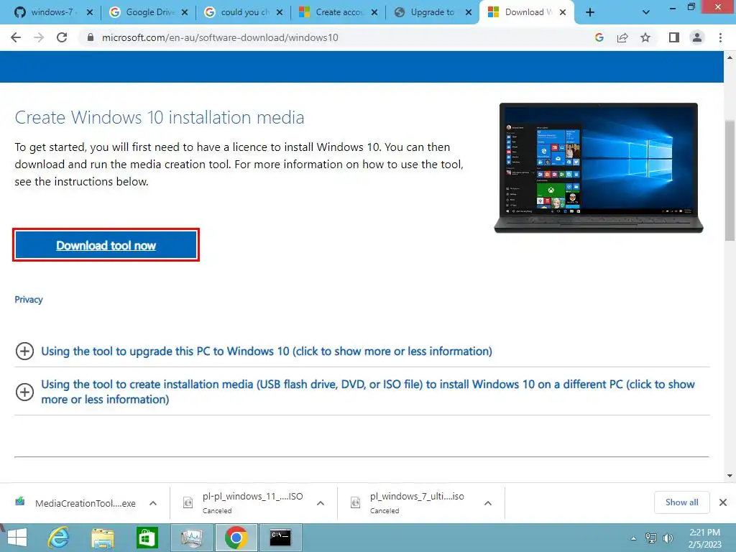Open a new browser tab
The width and height of the screenshot is (736, 552).
click(x=590, y=13)
